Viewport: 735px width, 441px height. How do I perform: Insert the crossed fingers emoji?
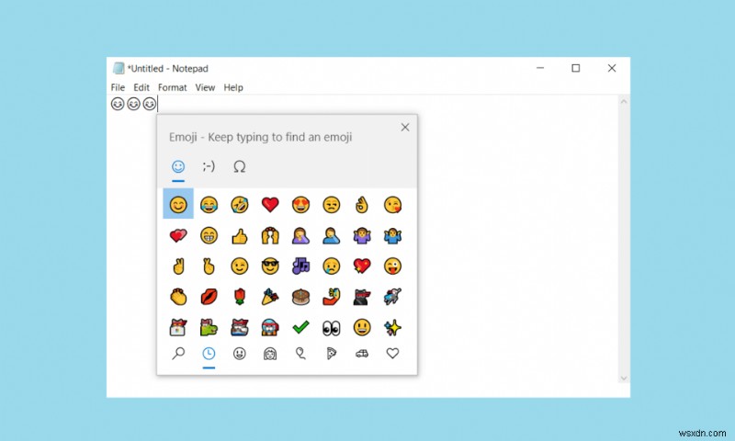pos(209,266)
